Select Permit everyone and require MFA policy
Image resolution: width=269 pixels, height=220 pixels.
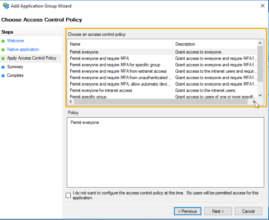[99, 58]
